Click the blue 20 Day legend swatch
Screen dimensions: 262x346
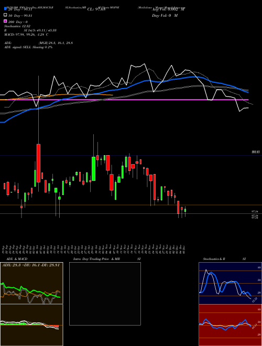(5, 9)
